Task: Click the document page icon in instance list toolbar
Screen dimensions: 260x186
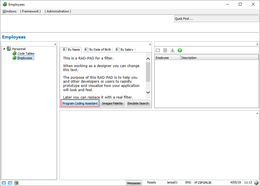Action: [x=165, y=50]
